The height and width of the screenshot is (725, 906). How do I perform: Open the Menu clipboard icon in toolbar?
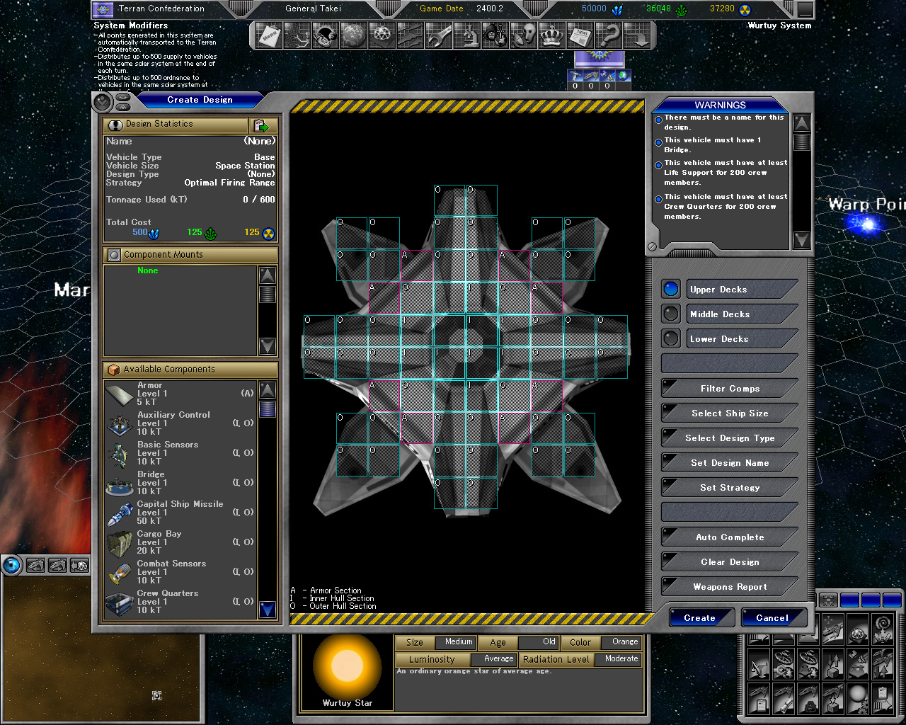point(269,35)
